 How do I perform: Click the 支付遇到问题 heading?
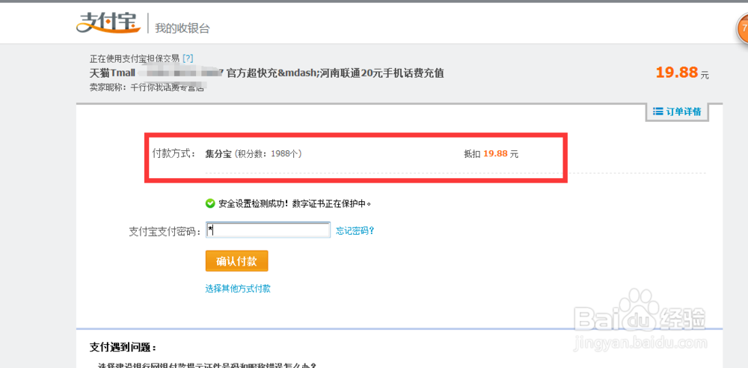coord(123,347)
